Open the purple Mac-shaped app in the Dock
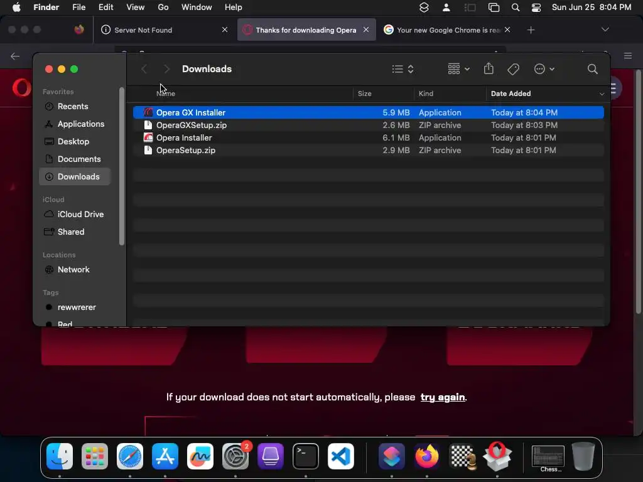This screenshot has height=482, width=643. 271,456
